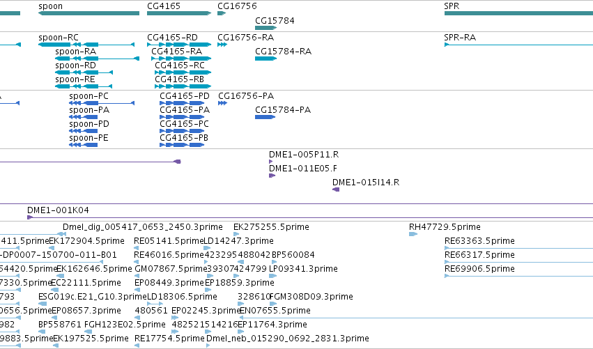Click the CG15784-RA transcript label
The image size is (593, 349).
pyautogui.click(x=284, y=52)
